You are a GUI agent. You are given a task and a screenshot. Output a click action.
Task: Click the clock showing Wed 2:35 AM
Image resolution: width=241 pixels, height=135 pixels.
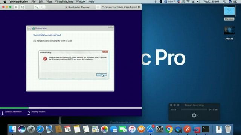tap(211, 1)
